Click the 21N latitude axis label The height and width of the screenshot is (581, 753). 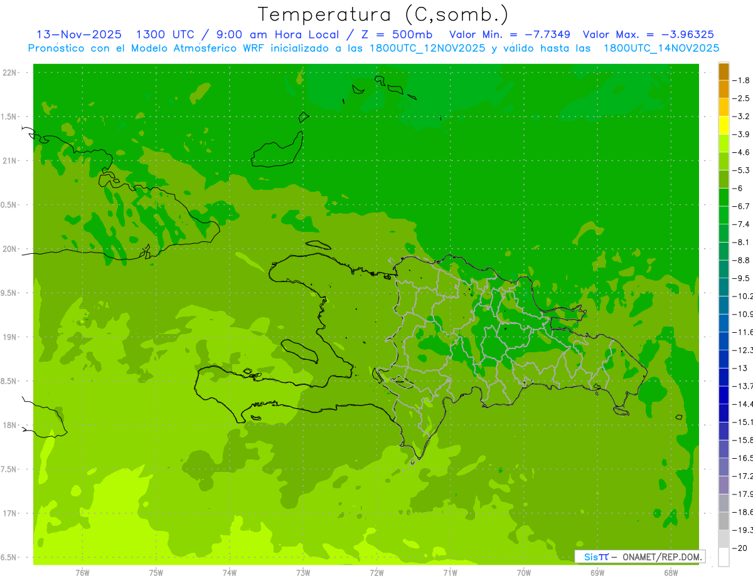(x=10, y=161)
